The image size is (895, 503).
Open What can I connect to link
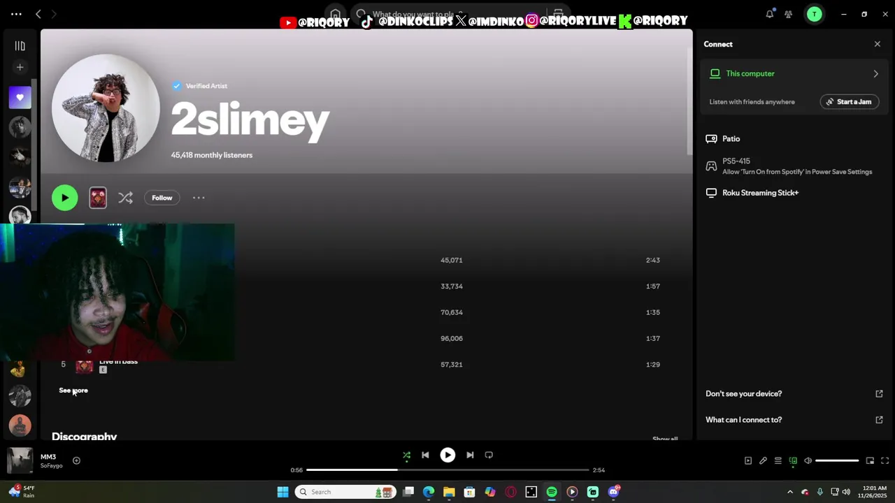(x=794, y=420)
